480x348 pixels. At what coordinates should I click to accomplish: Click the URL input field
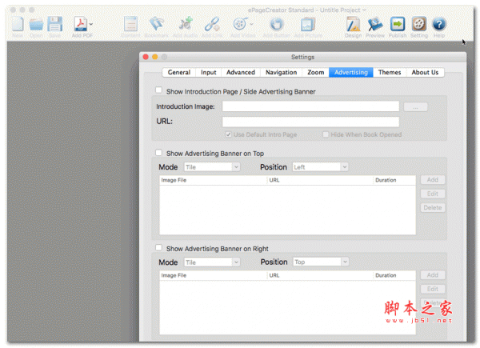pyautogui.click(x=310, y=122)
